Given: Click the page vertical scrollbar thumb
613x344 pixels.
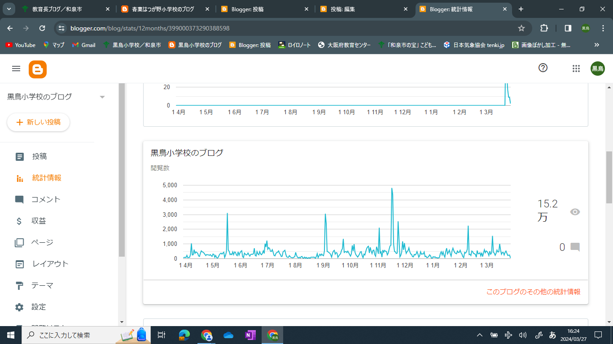Looking at the screenshot, I should point(609,177).
